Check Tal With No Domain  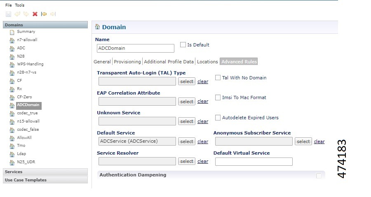tap(218, 78)
